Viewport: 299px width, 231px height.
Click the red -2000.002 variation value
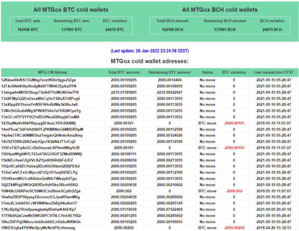234,191
